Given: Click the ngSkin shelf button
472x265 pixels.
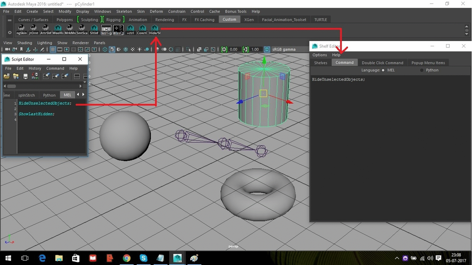Looking at the screenshot, I should [21, 29].
